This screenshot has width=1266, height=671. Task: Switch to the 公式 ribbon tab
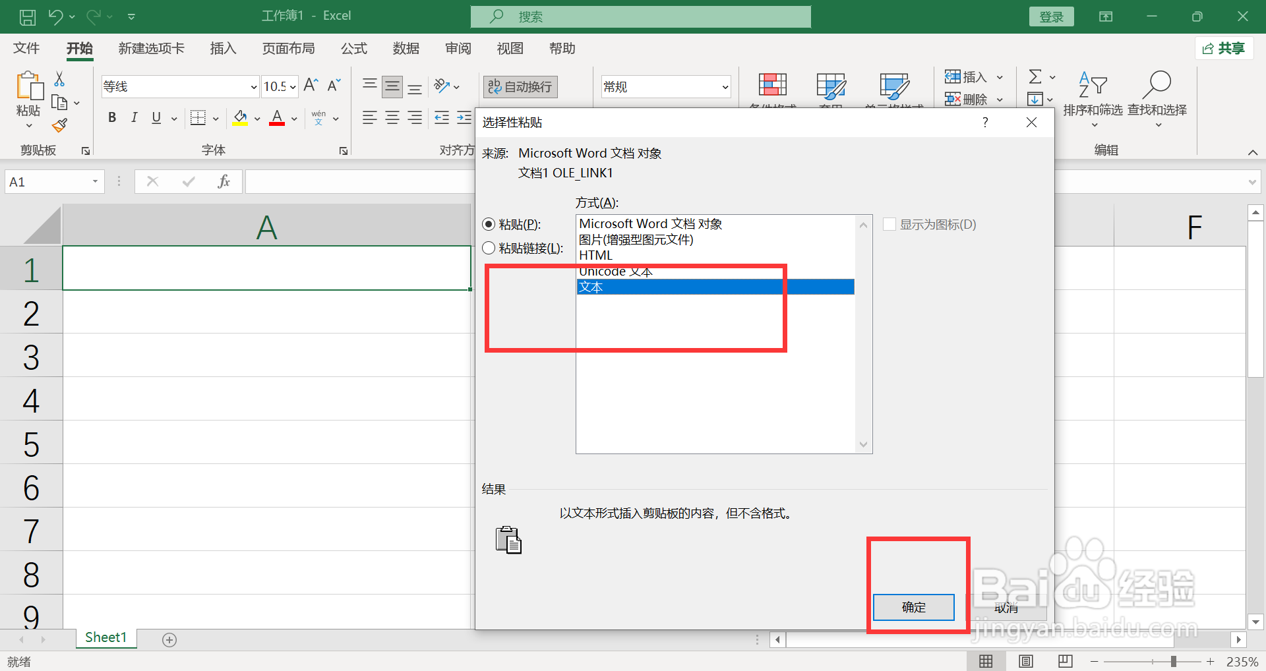click(x=354, y=48)
